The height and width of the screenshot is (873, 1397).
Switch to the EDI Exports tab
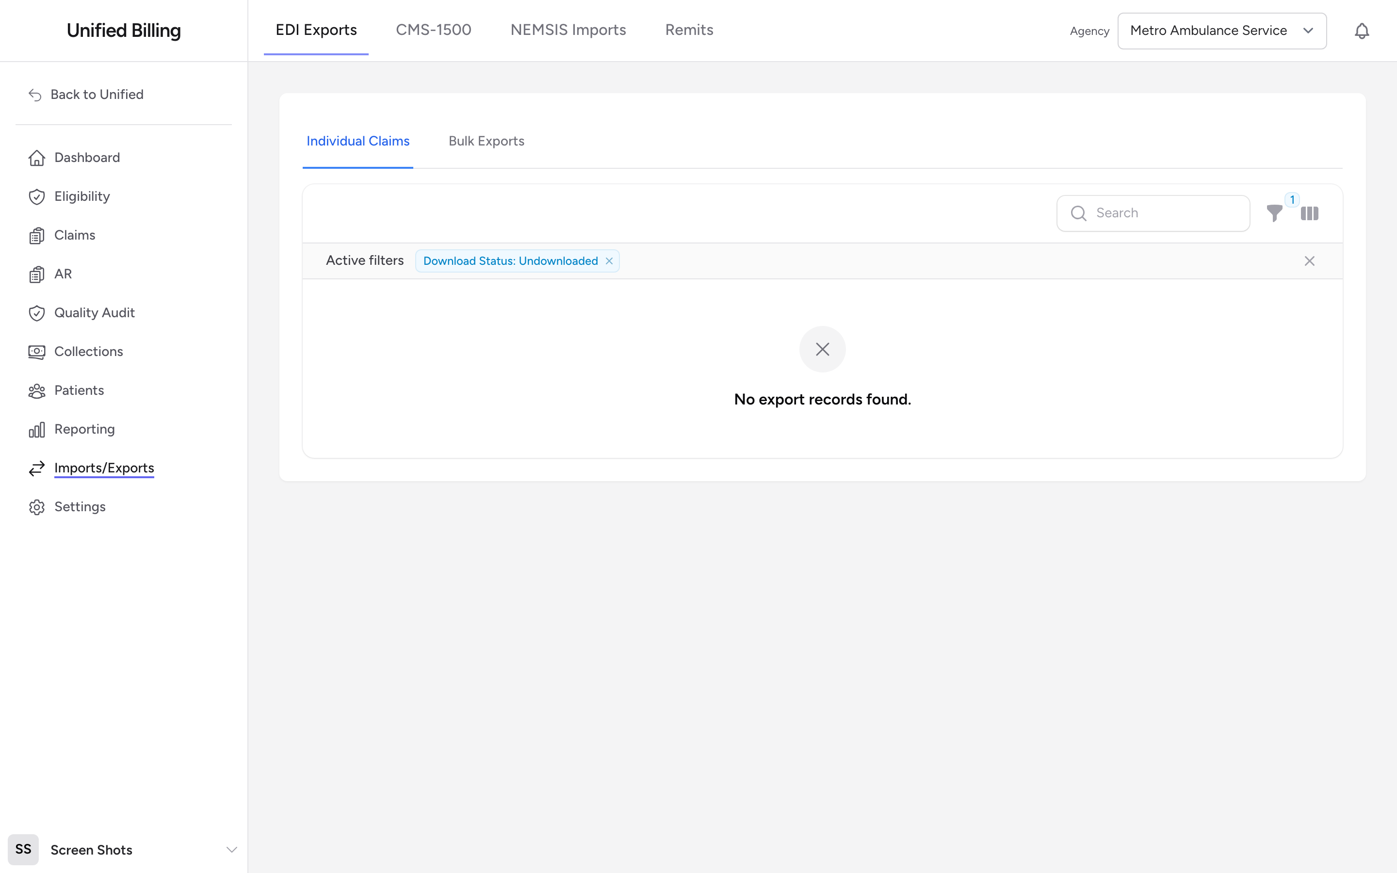click(316, 30)
